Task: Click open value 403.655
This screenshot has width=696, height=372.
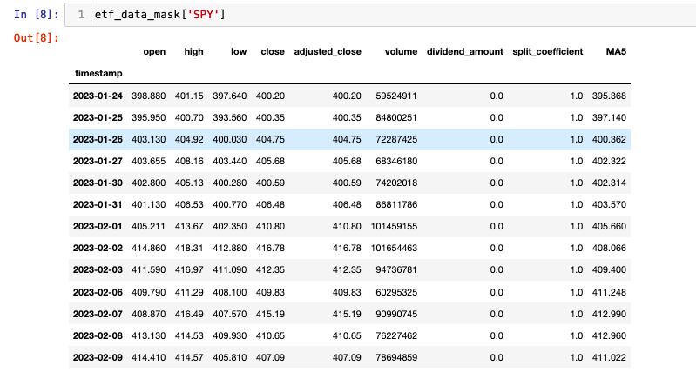Action: (x=149, y=161)
